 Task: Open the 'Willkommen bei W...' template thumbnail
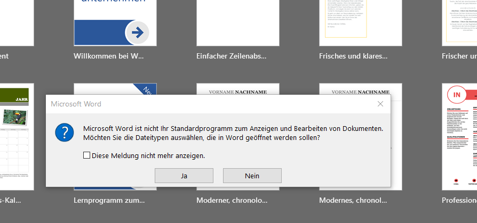coord(115,23)
